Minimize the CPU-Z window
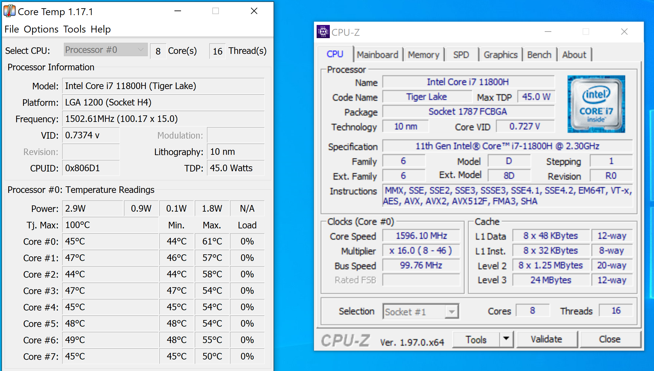Screen dimensions: 654x371 (548, 32)
